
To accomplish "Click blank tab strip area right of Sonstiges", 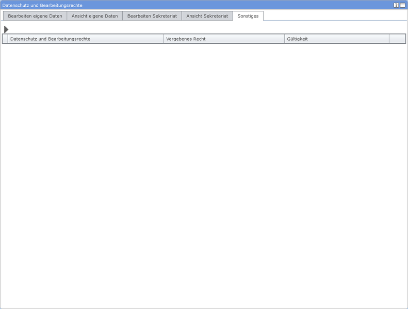I will point(335,16).
